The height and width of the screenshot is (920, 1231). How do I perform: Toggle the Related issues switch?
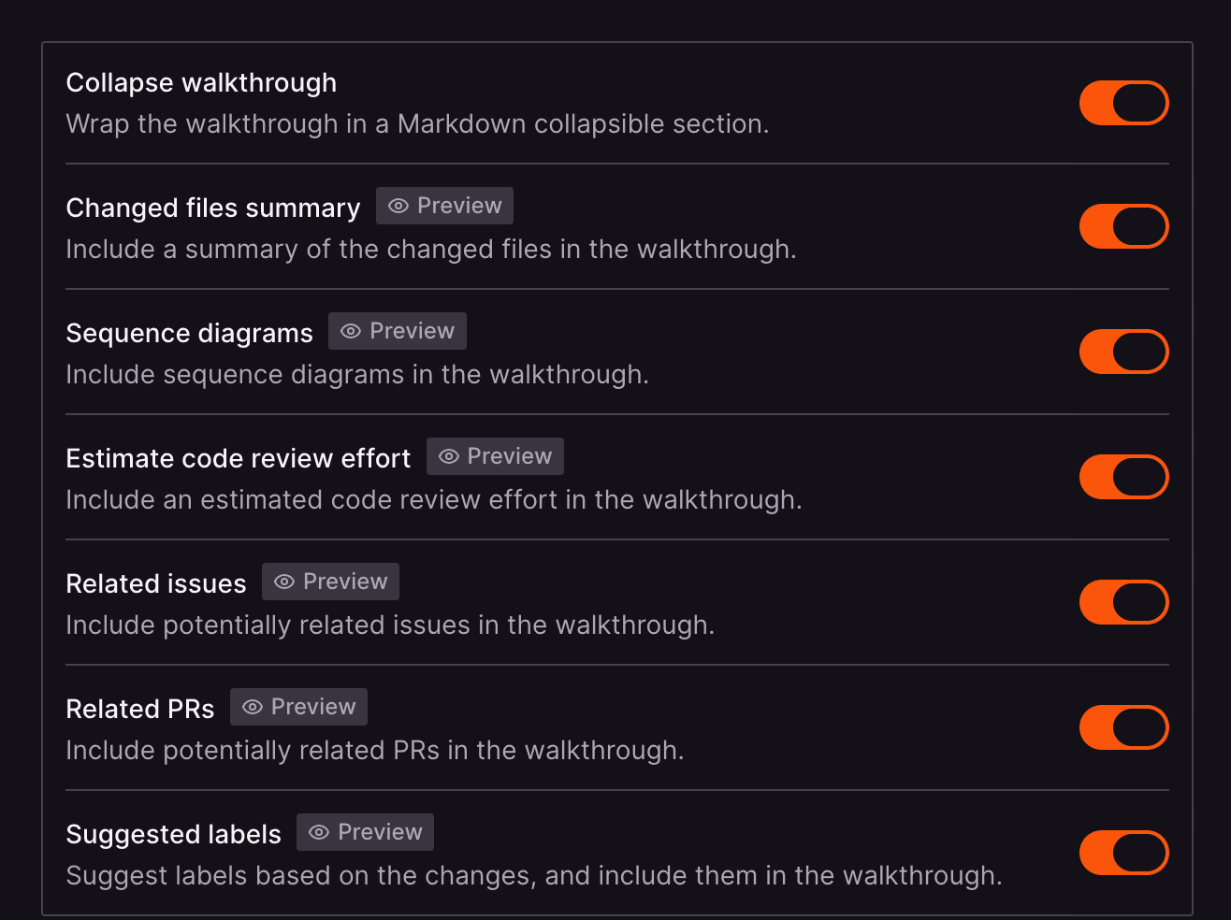pyautogui.click(x=1123, y=602)
